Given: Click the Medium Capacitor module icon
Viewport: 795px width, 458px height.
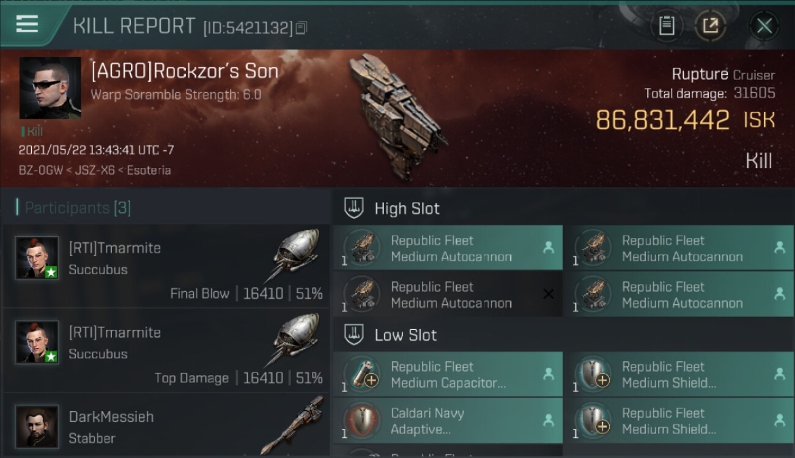Looking at the screenshot, I should (362, 374).
